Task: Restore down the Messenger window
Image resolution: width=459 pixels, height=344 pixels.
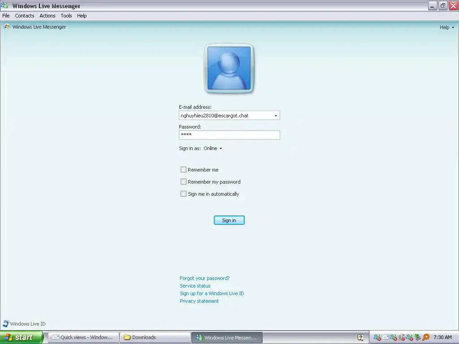Action: (443, 5)
